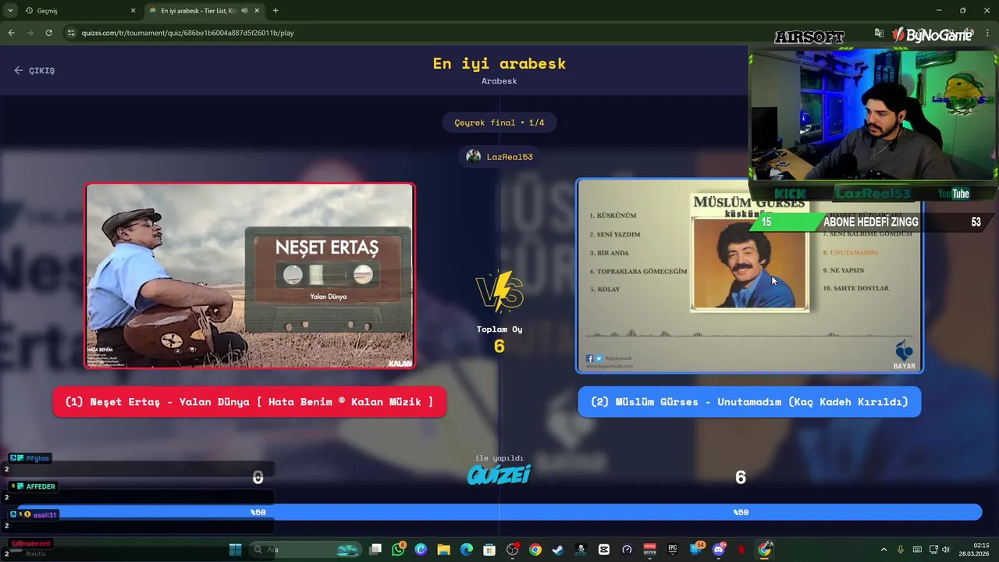Click the AFFEDER chat username
Image resolution: width=999 pixels, height=562 pixels.
coord(41,486)
